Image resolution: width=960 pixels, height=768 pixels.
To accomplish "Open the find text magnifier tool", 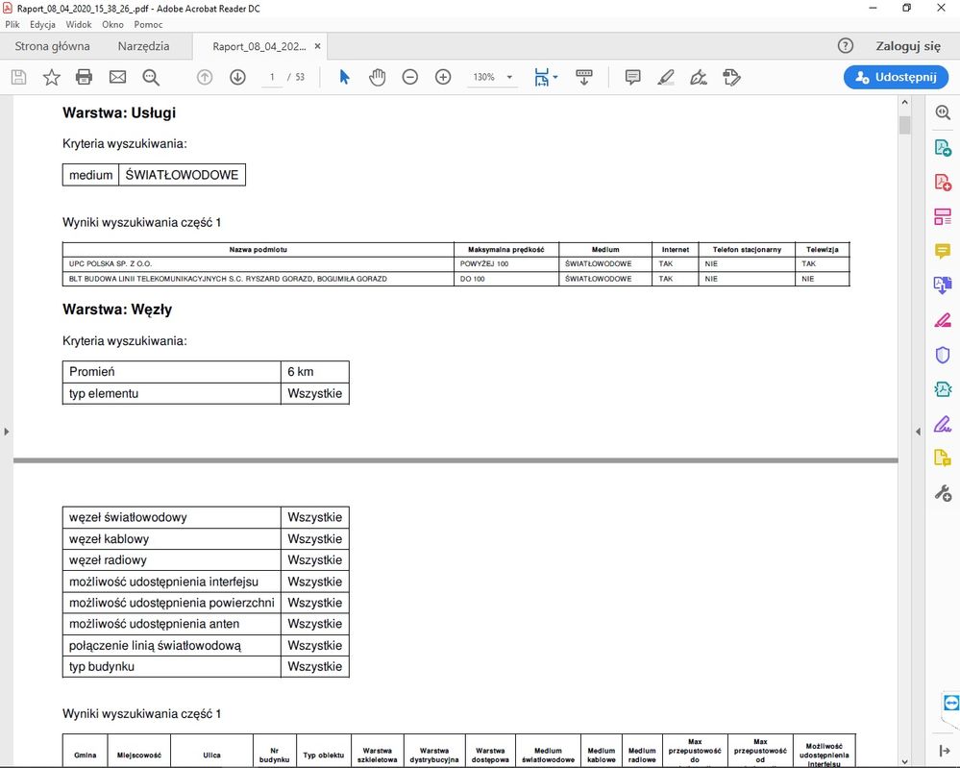I will click(x=151, y=77).
